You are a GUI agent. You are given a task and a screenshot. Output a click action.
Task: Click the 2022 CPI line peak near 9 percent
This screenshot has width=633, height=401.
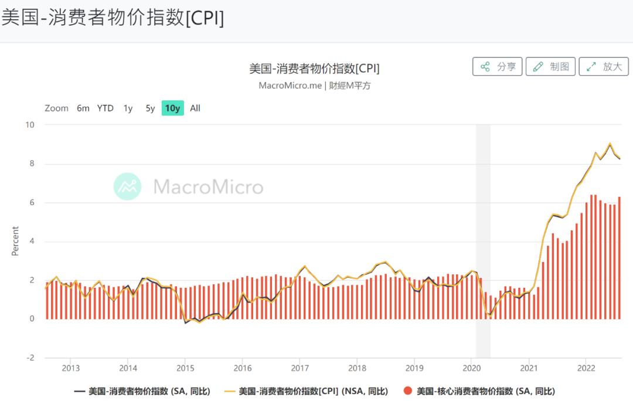click(610, 144)
